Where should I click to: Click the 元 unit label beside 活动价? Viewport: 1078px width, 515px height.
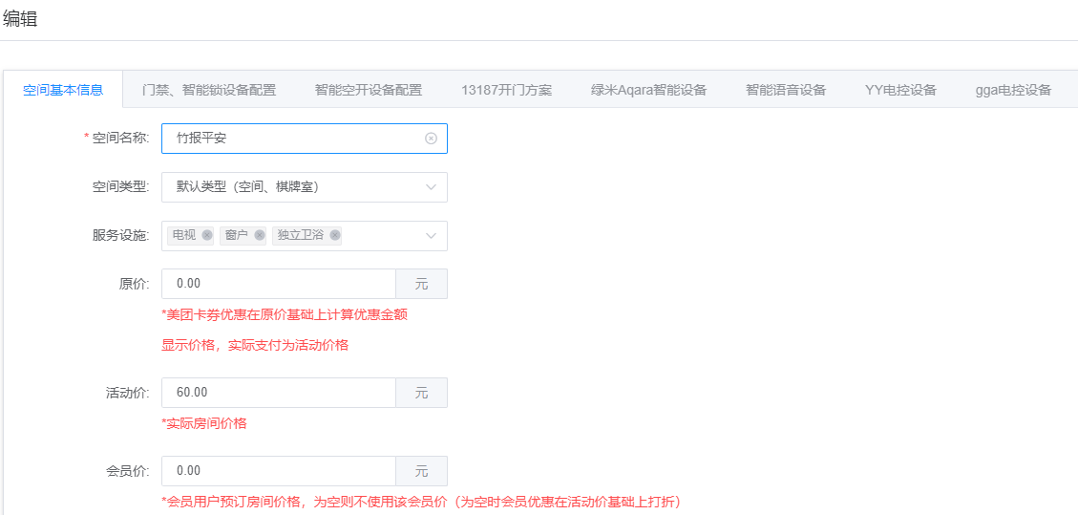coord(421,393)
